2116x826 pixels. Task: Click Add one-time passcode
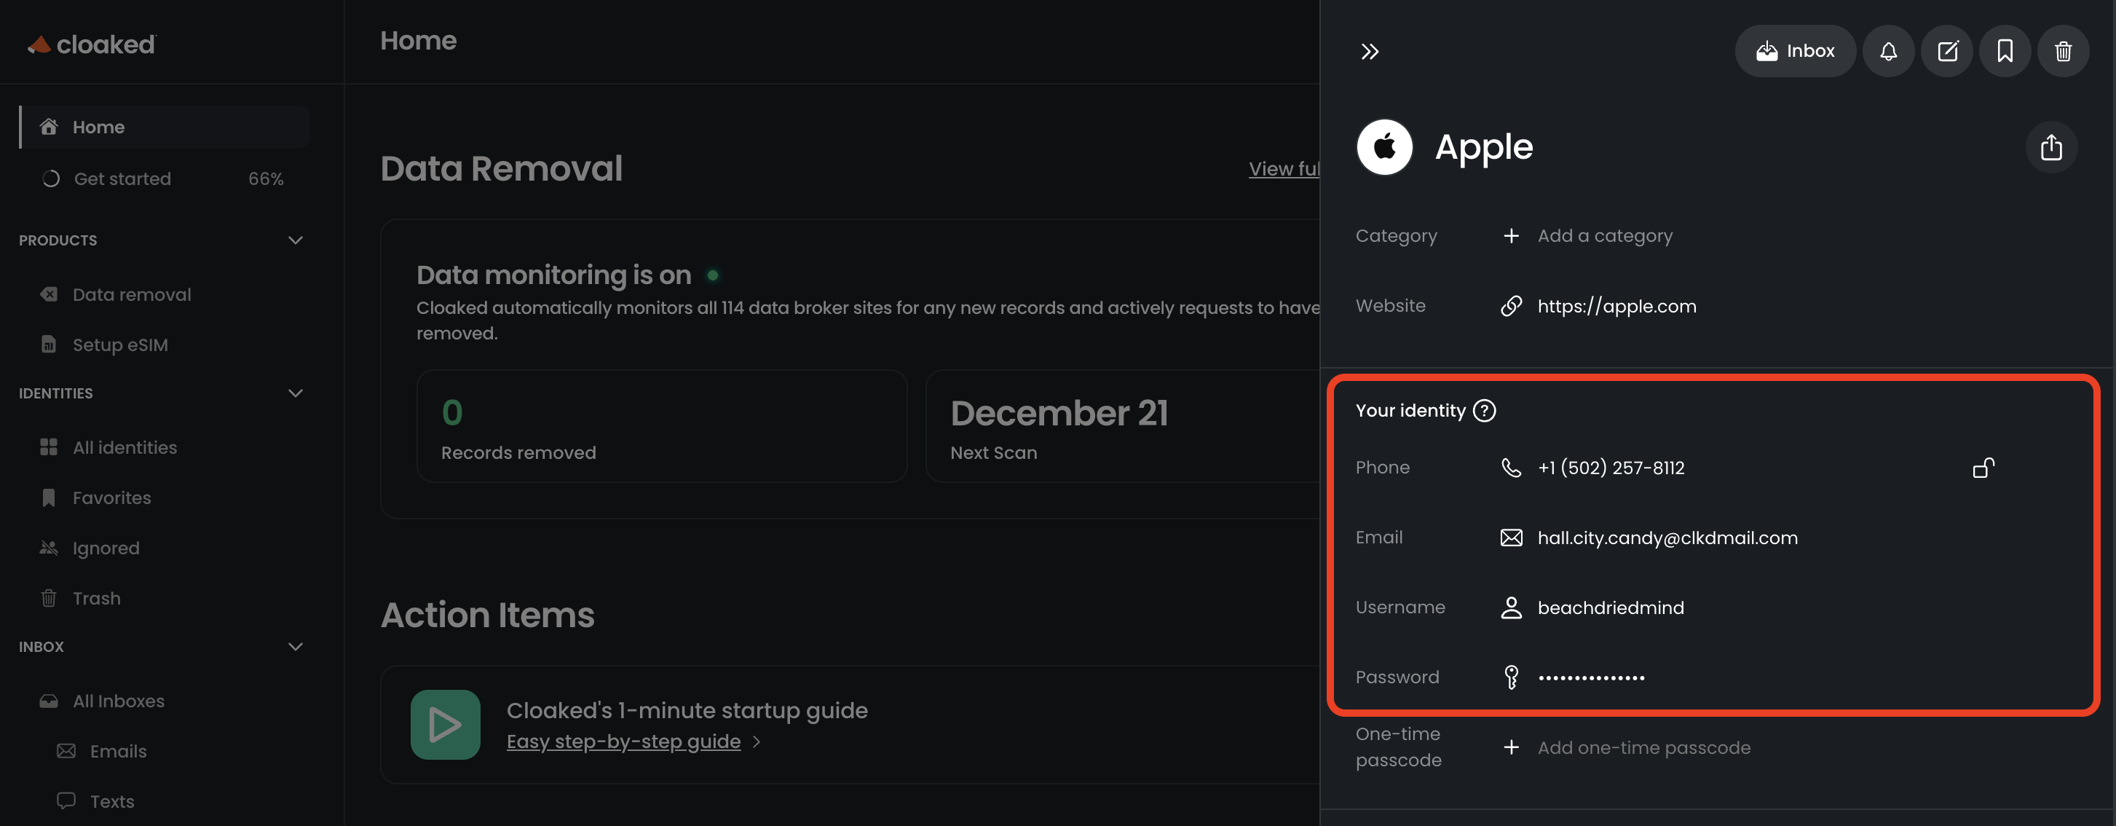pos(1643,747)
